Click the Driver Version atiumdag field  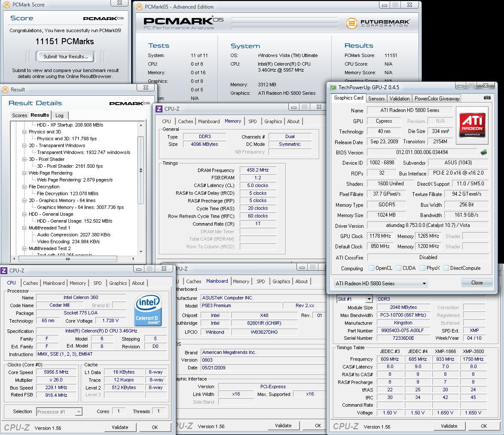coord(428,225)
